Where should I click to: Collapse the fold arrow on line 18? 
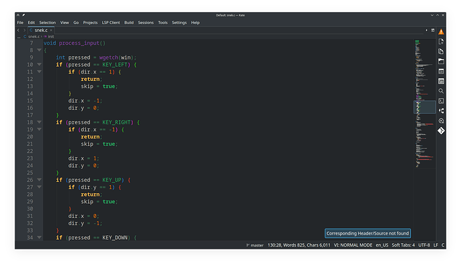[x=39, y=122]
